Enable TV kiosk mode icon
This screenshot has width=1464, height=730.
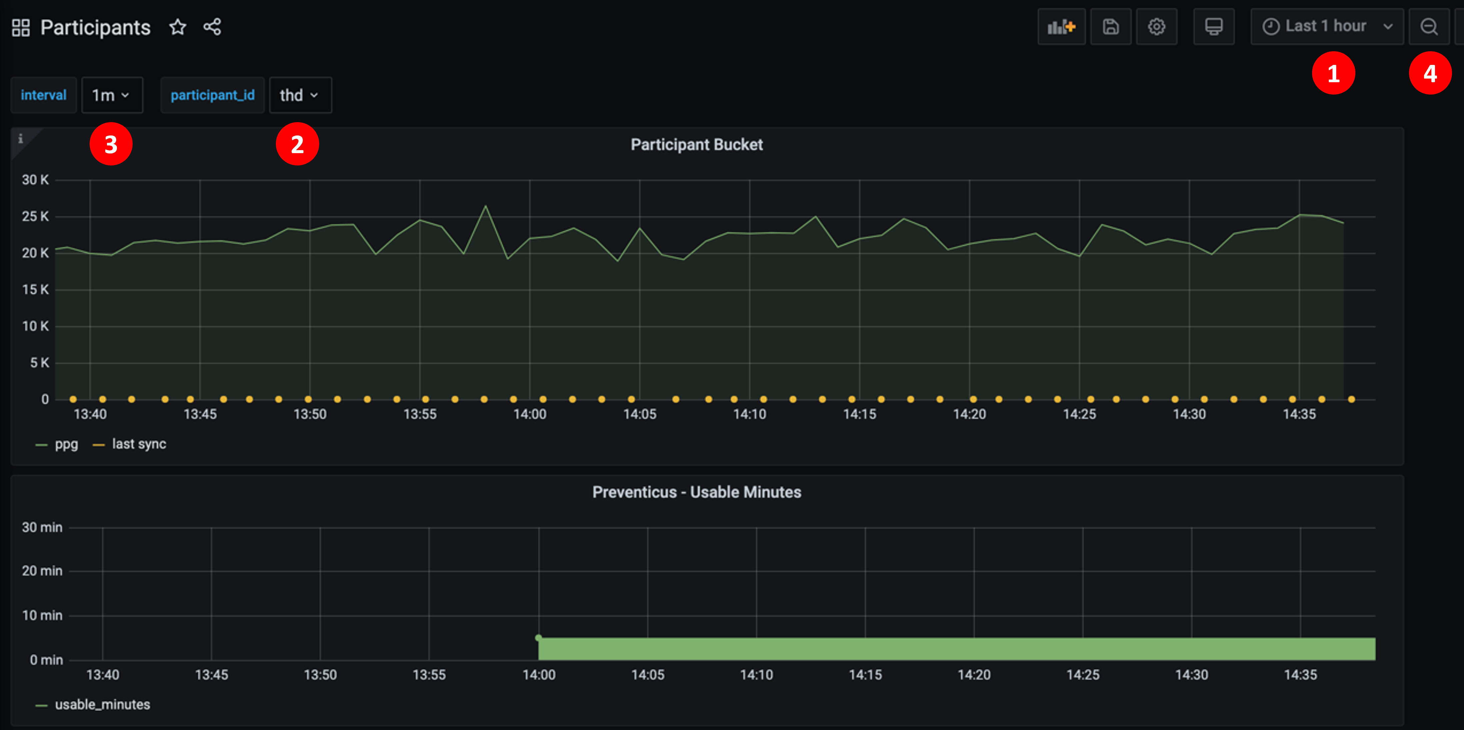click(1213, 26)
